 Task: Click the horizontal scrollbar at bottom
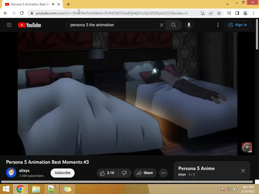pos(127,182)
